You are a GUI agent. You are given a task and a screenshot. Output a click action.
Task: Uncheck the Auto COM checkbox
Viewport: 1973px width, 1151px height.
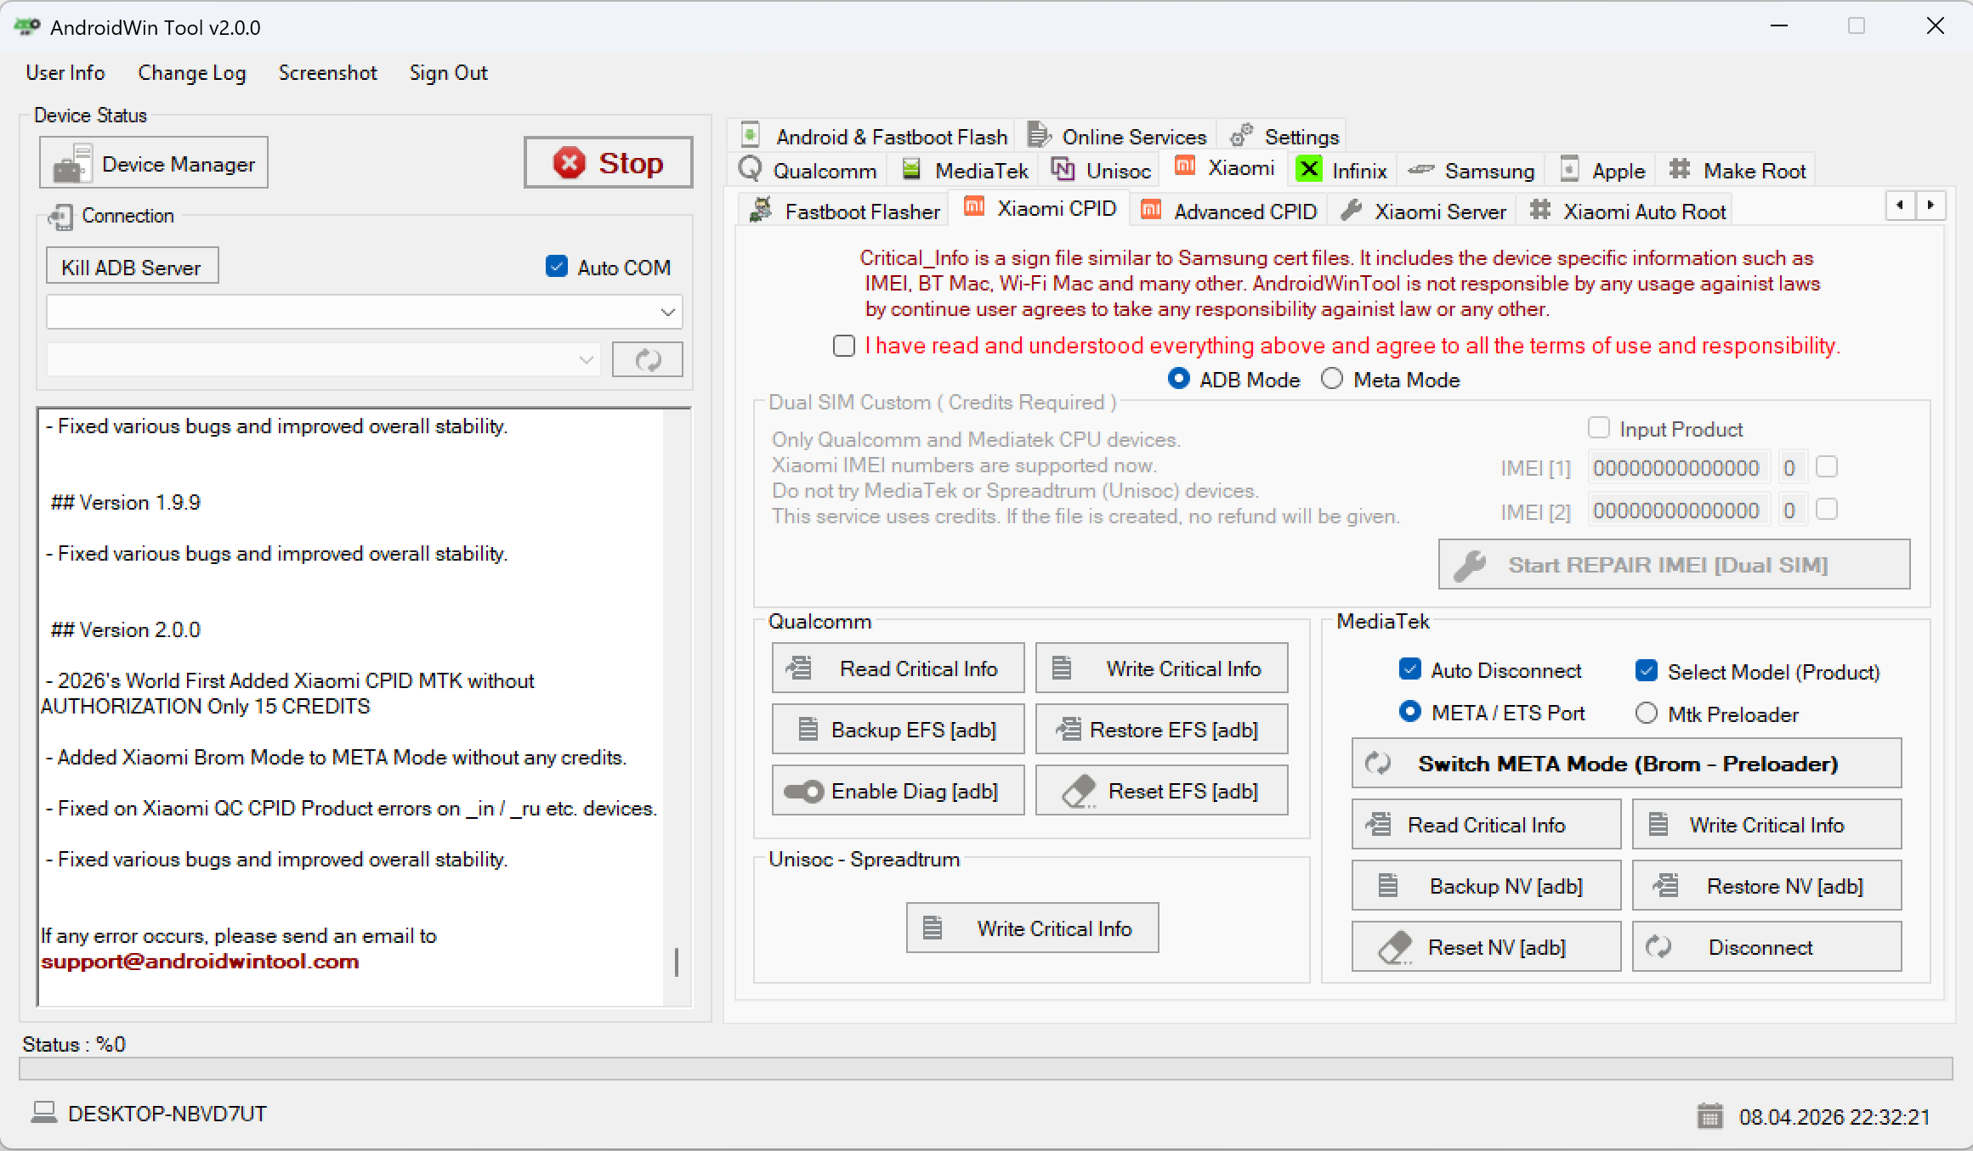coord(556,266)
